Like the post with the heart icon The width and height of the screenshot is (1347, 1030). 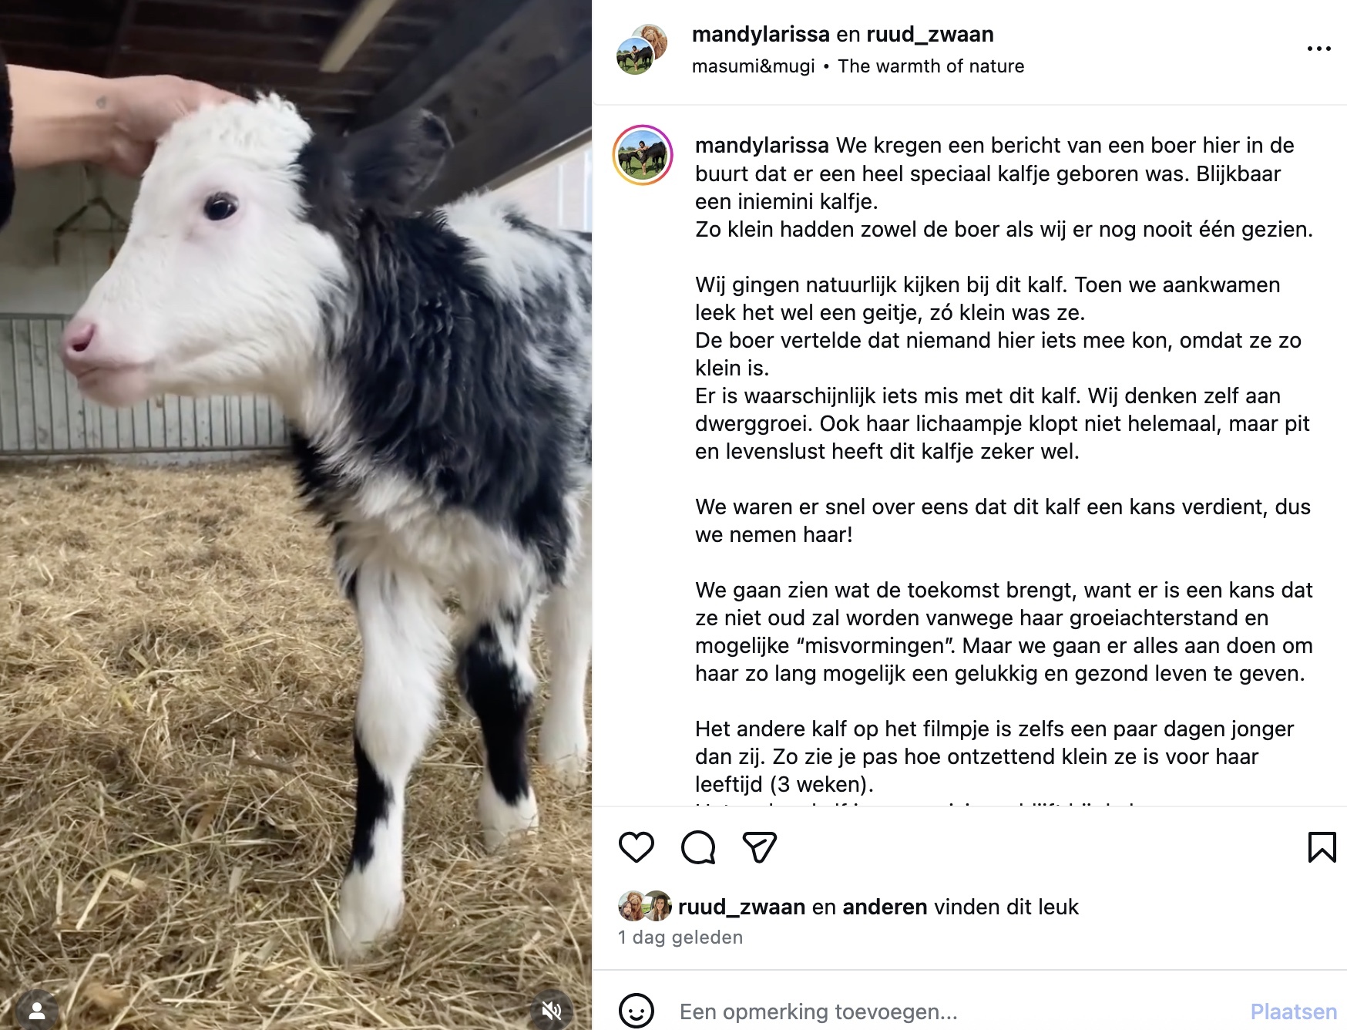coord(637,847)
